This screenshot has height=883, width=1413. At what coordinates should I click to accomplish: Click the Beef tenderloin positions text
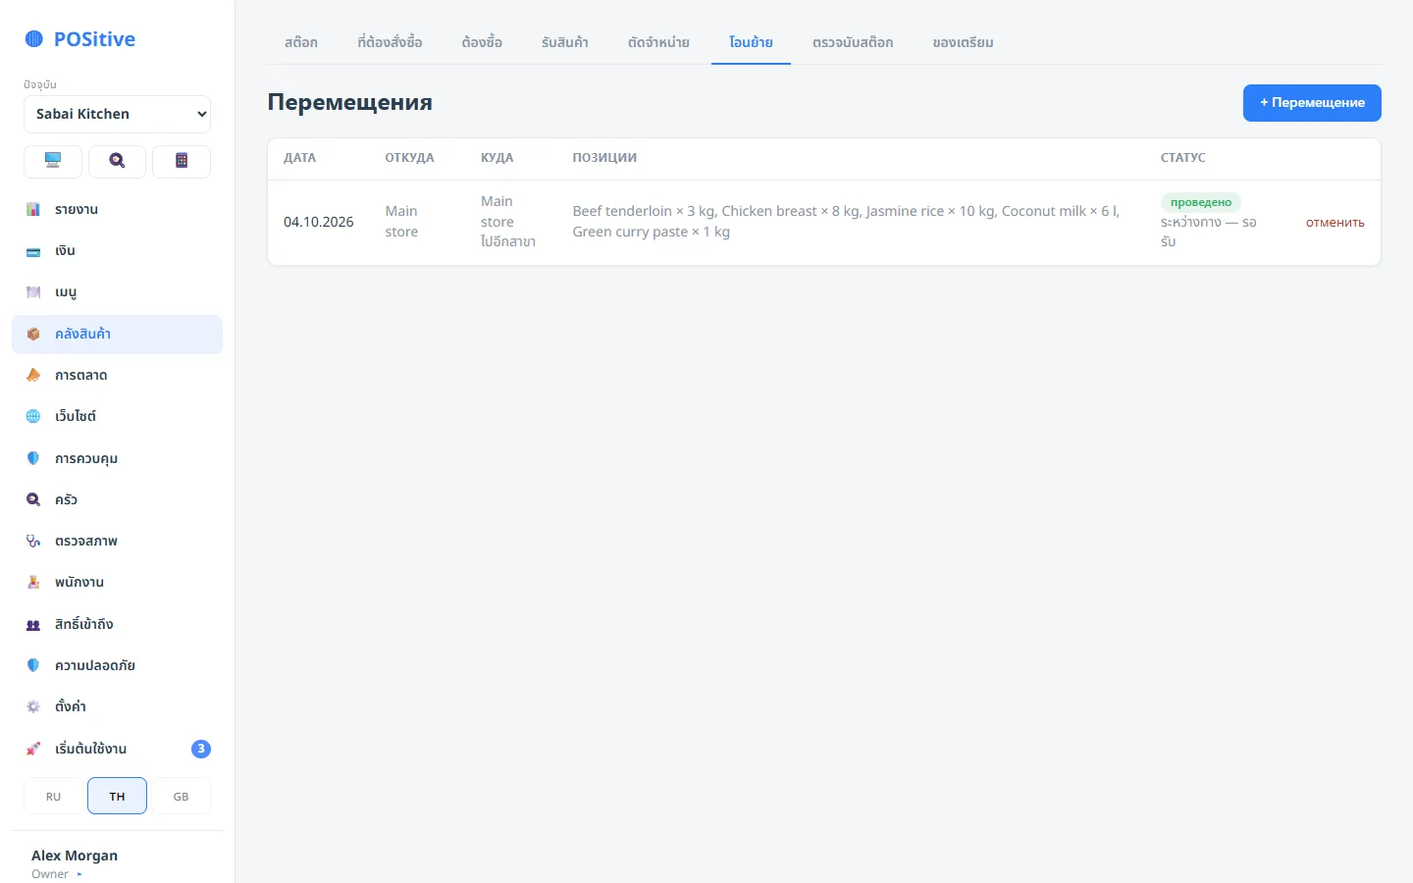point(846,222)
